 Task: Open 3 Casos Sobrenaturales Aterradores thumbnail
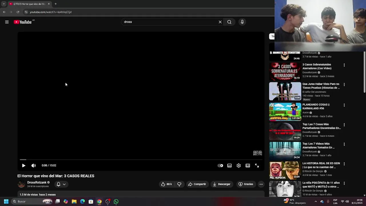coord(285,72)
